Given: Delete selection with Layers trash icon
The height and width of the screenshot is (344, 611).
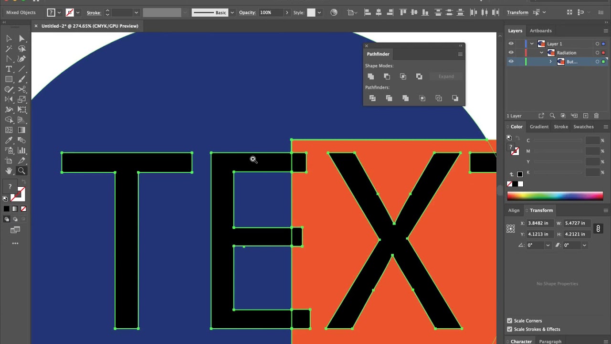Looking at the screenshot, I should tap(596, 116).
